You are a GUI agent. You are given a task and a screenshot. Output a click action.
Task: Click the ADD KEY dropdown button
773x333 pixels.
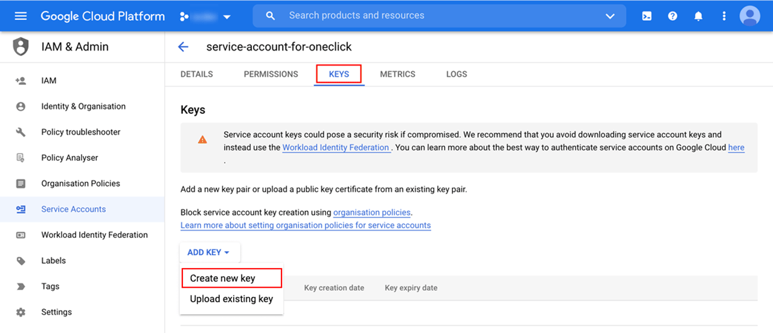click(x=210, y=252)
